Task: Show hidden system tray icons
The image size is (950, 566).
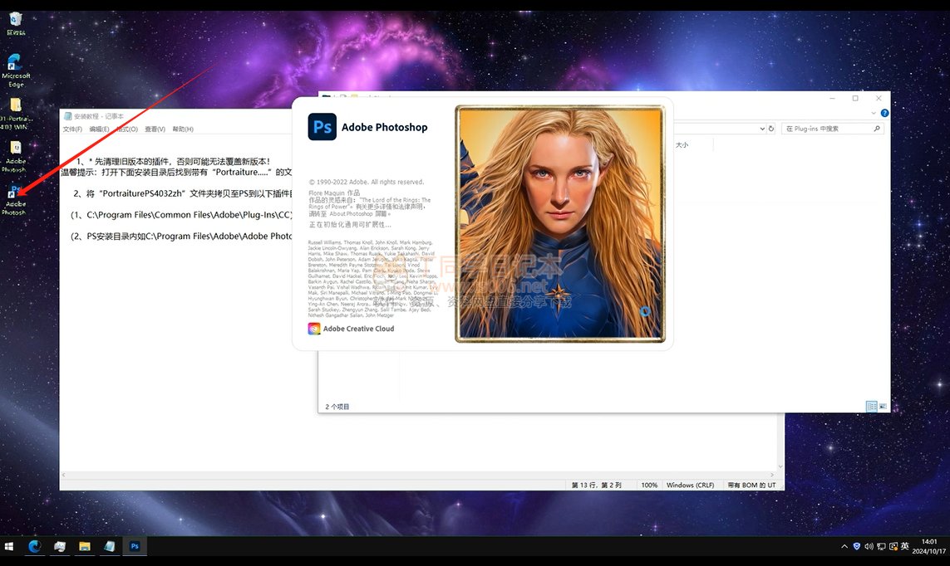Action: tap(844, 546)
